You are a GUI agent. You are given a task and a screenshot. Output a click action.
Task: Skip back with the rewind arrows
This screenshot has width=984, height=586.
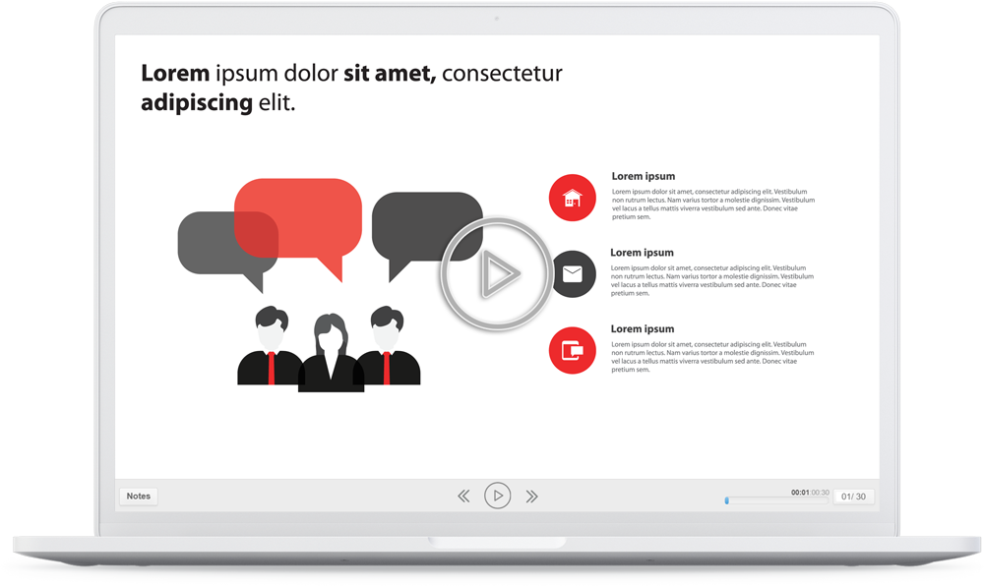[464, 497]
